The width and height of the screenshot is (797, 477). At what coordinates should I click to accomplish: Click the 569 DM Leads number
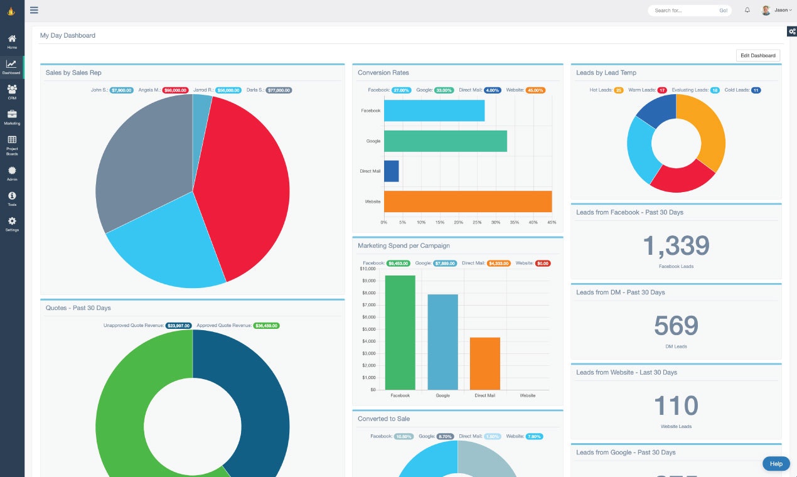pyautogui.click(x=676, y=326)
